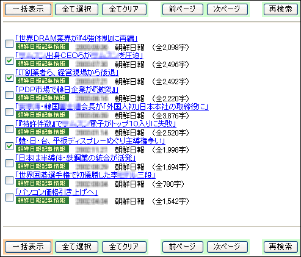Screen dimensions: 301x257
Task: Open the 外国人初 日本本社の取締役に link
Action: [x=112, y=107]
